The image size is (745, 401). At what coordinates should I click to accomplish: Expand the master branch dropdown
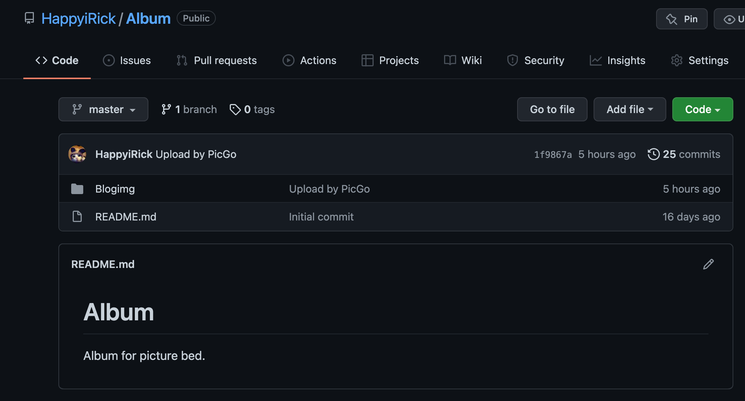pyautogui.click(x=103, y=109)
